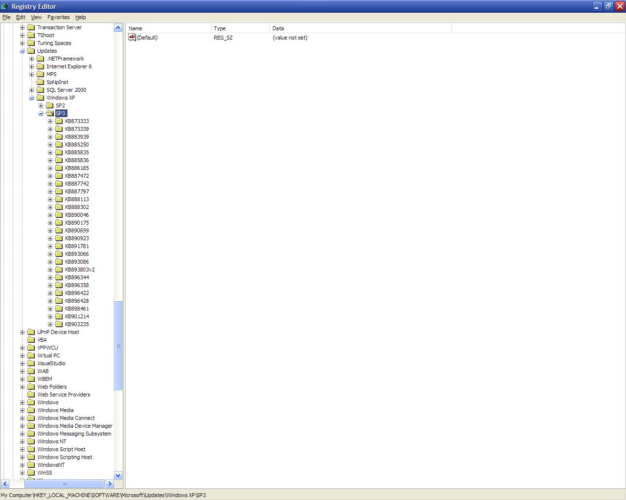626x500 pixels.
Task: Click the KB893803v2 folder icon
Action: tap(59, 270)
